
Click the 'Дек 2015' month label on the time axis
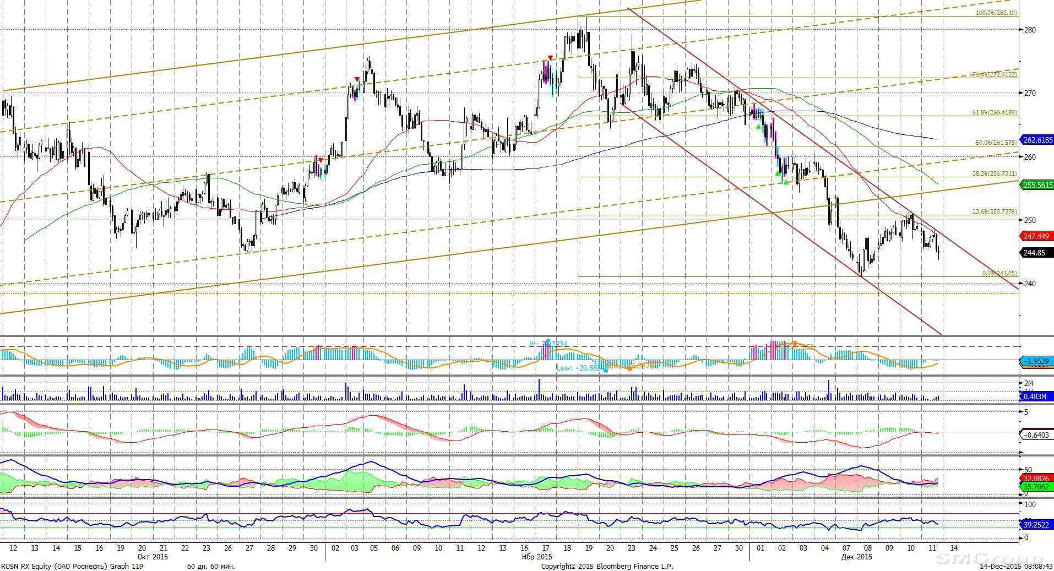point(856,557)
